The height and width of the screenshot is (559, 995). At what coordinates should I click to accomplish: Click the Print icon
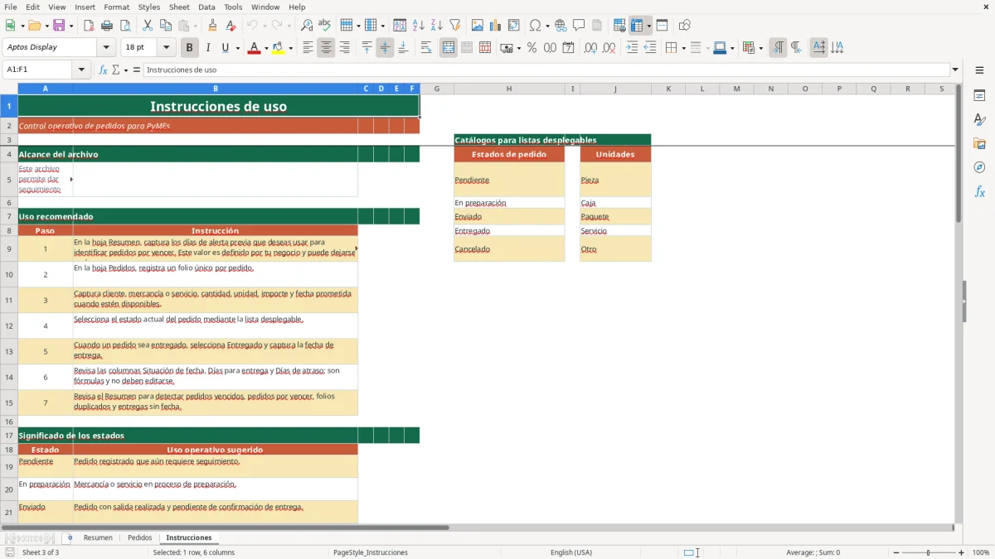pos(107,26)
